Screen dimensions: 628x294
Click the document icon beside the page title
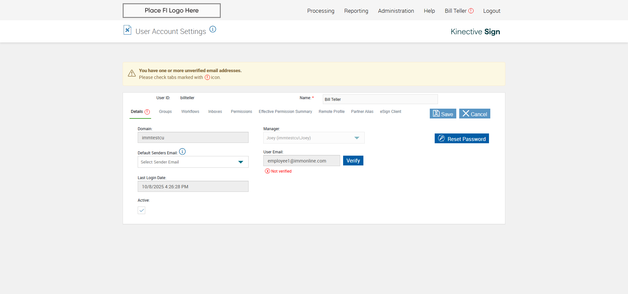pos(127,30)
